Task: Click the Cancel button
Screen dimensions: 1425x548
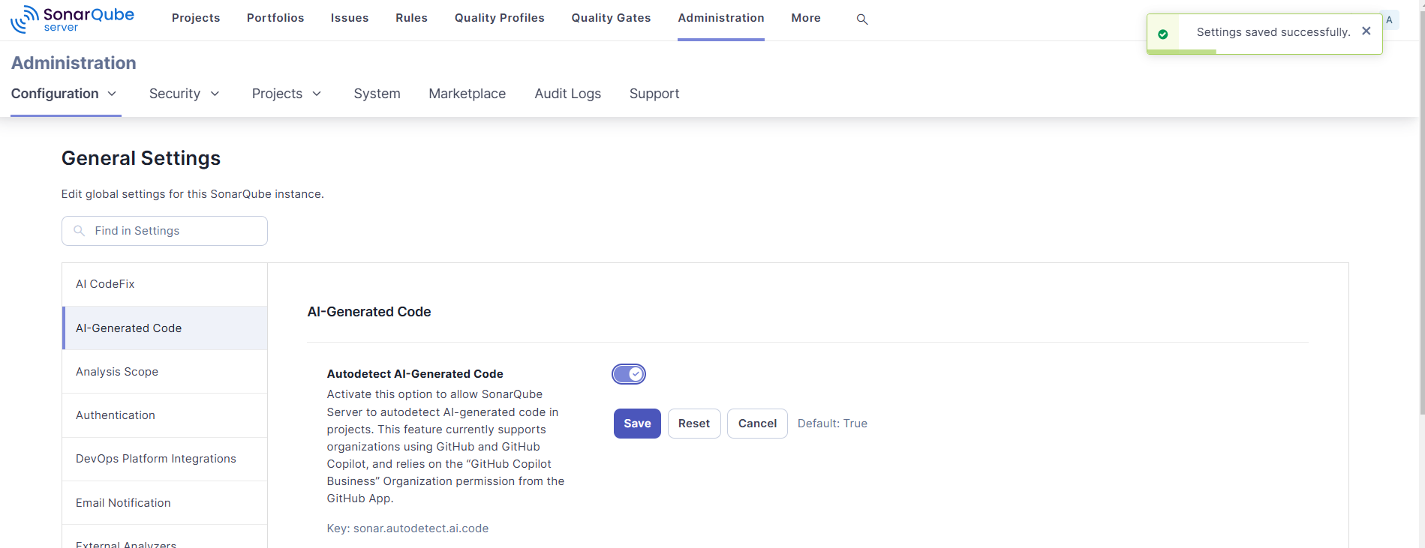Action: tap(757, 424)
